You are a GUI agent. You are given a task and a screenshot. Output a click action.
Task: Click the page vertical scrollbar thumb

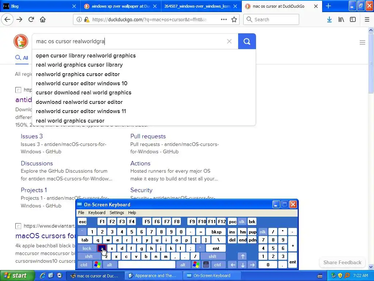pyautogui.click(x=371, y=63)
